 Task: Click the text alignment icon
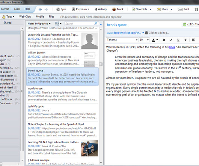193,40
